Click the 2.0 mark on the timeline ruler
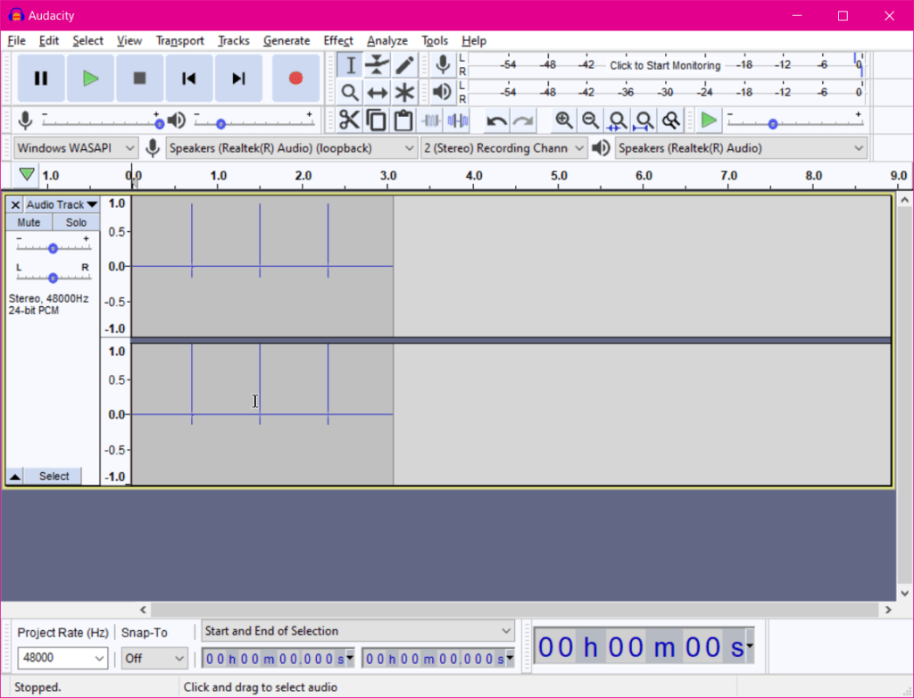This screenshot has width=914, height=698. 303,176
